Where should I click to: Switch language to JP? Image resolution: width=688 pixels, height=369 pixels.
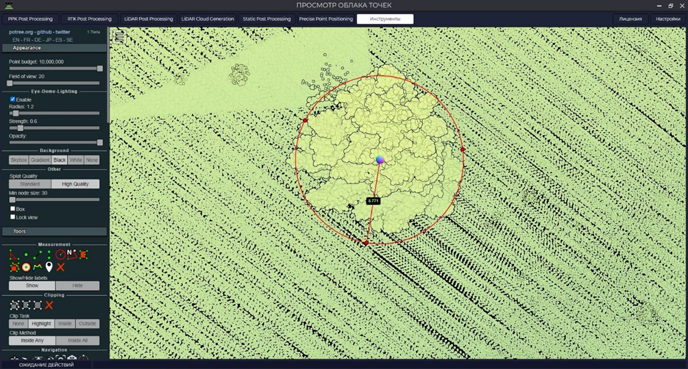(48, 40)
